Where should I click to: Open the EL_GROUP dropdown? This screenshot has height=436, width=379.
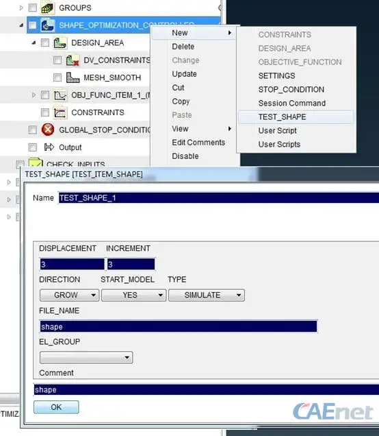(86, 358)
